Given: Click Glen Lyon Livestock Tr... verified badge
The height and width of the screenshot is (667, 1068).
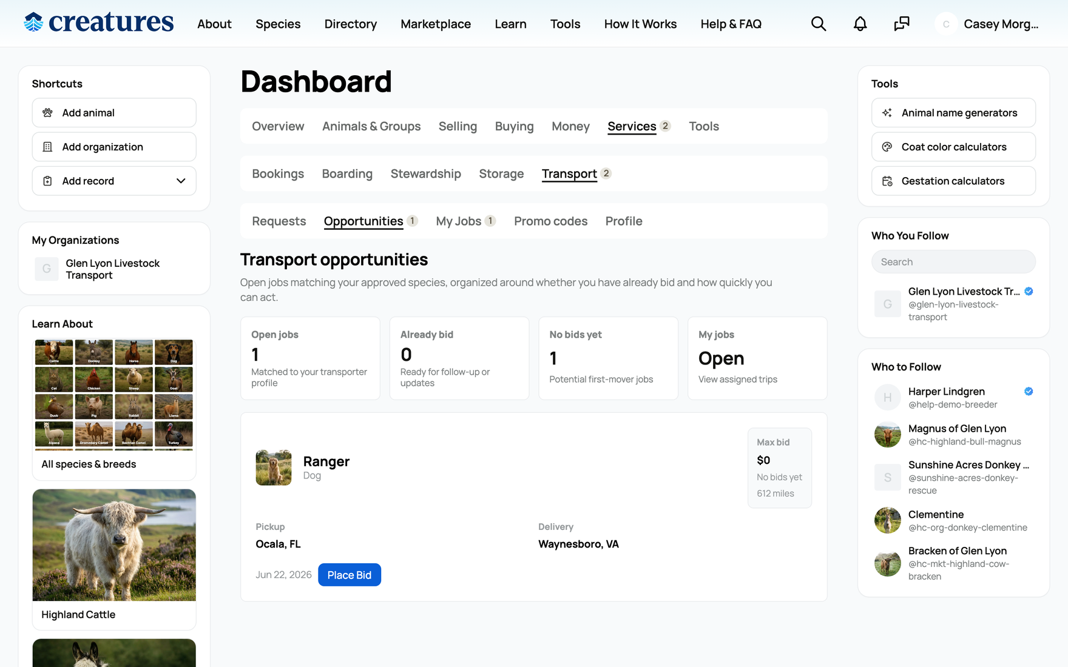Looking at the screenshot, I should (1029, 291).
